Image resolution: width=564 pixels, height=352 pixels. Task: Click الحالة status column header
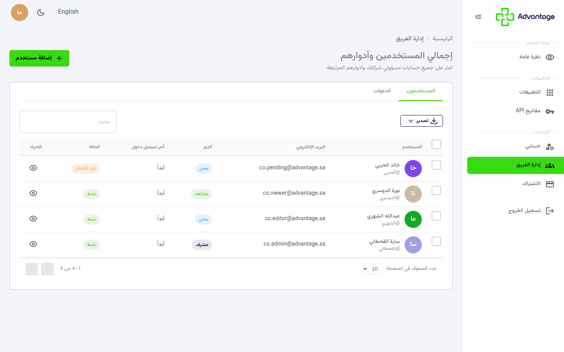pos(94,147)
